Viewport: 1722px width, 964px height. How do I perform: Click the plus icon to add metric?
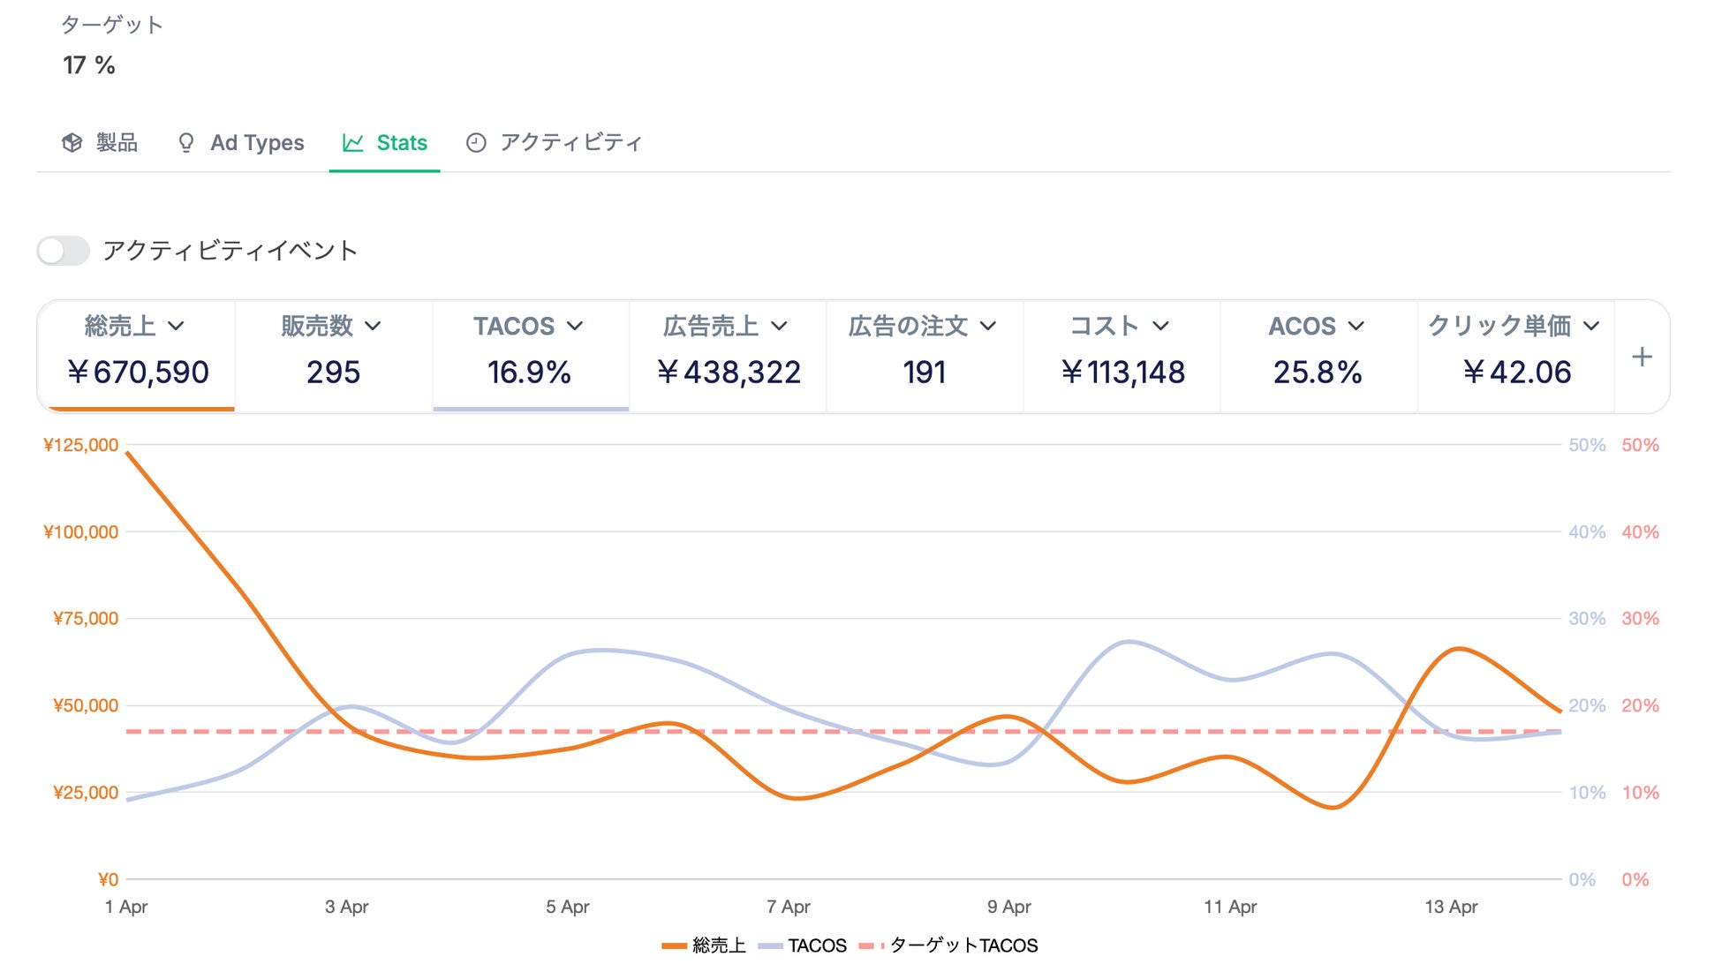(x=1642, y=357)
